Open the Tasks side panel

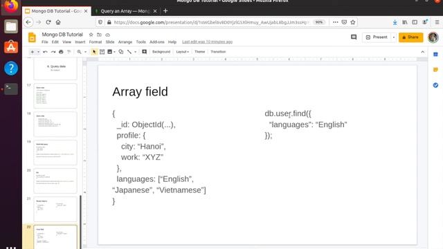point(435,85)
